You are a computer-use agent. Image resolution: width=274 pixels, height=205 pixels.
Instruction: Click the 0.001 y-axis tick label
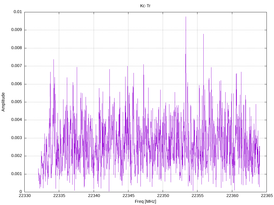17,174
